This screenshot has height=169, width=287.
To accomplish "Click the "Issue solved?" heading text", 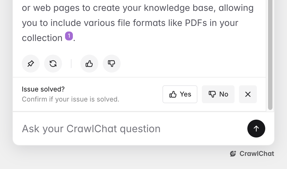I will pos(43,89).
